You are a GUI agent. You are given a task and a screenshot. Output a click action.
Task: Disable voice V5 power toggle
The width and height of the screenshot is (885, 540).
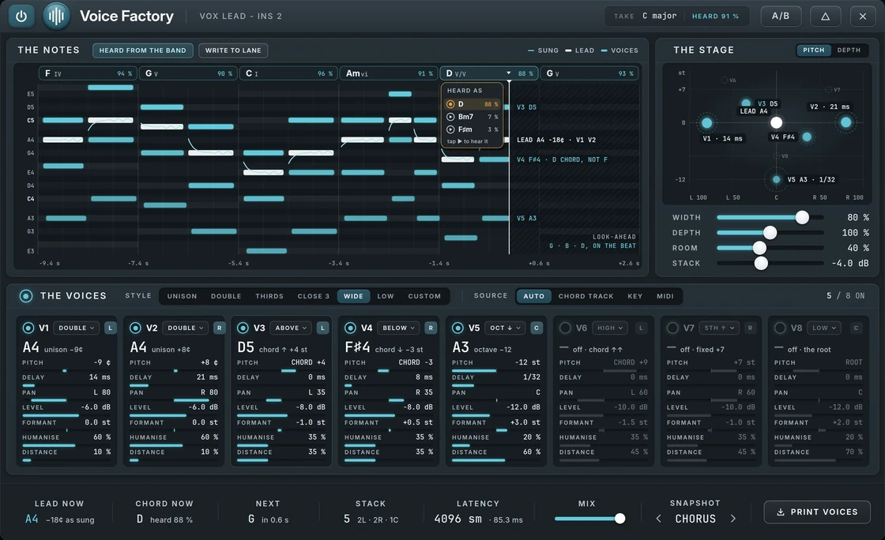tap(458, 328)
